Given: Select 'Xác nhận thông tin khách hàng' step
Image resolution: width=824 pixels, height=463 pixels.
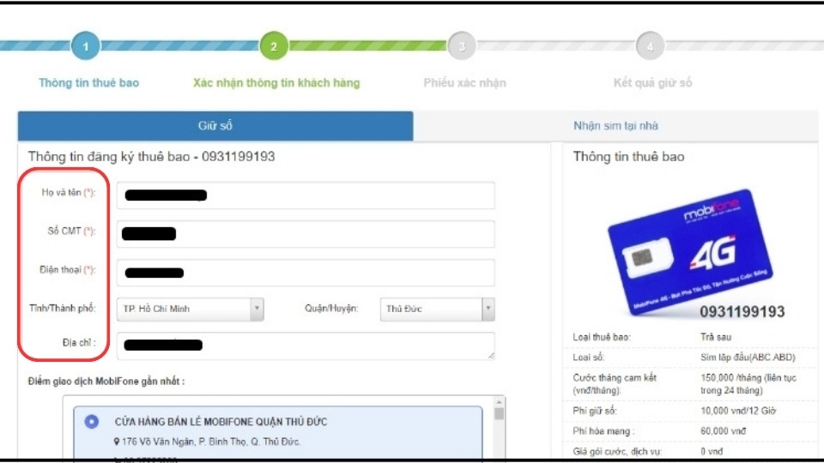Looking at the screenshot, I should pos(276,82).
